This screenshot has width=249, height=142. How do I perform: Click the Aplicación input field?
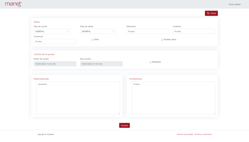click(x=148, y=31)
